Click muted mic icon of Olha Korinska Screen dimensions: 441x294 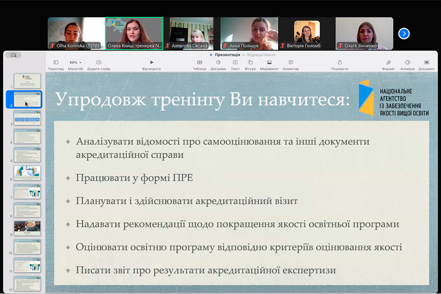tap(52, 46)
